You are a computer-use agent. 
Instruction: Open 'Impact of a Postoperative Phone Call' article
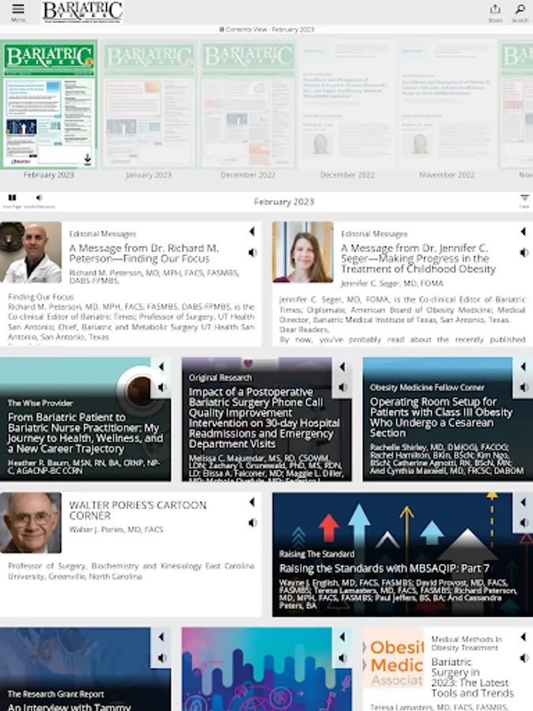coord(264,418)
